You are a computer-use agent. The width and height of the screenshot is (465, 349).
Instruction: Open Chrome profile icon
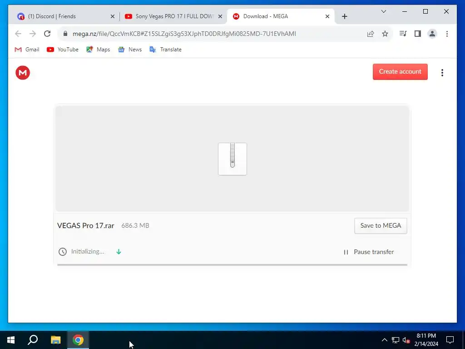[432, 34]
